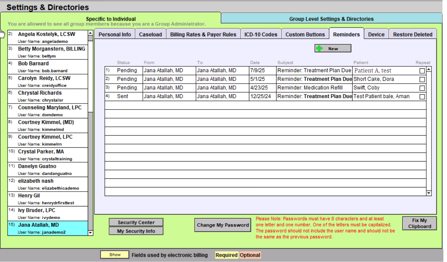Select Henry Gil from the user list
This screenshot has height=262, width=447.
29,196
